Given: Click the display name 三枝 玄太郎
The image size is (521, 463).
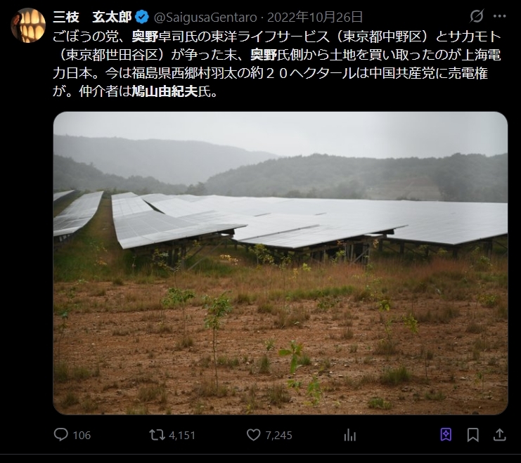Looking at the screenshot, I should (91, 16).
